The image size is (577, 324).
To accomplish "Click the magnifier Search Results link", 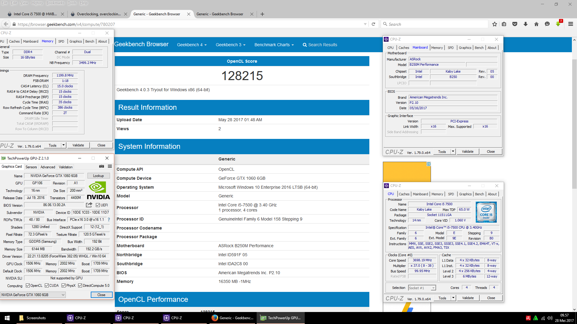I will [x=320, y=45].
